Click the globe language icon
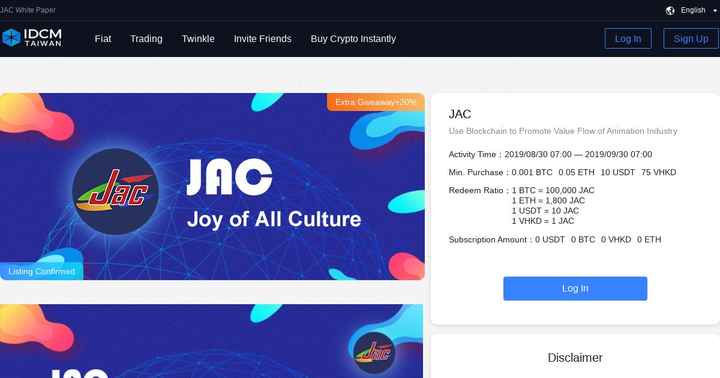This screenshot has width=720, height=378. point(670,10)
